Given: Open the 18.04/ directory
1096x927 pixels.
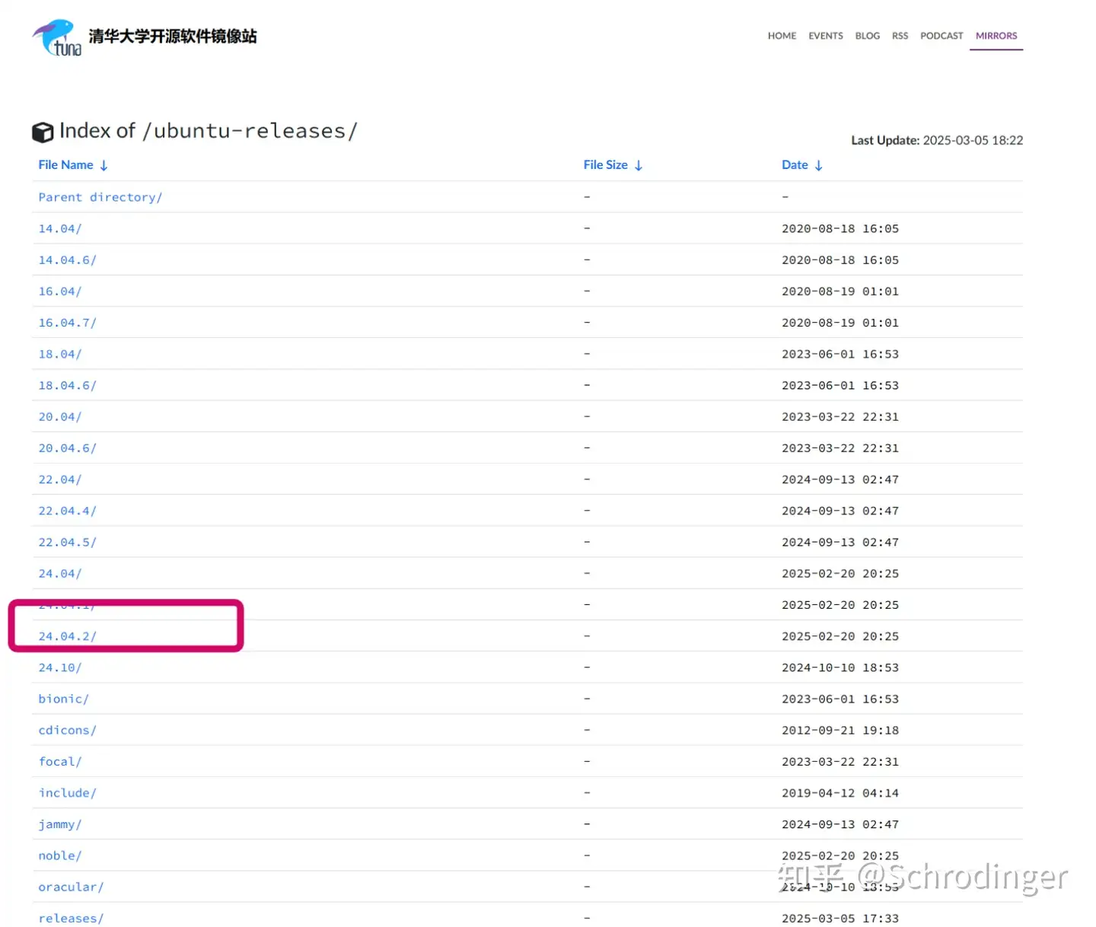Looking at the screenshot, I should coord(60,354).
